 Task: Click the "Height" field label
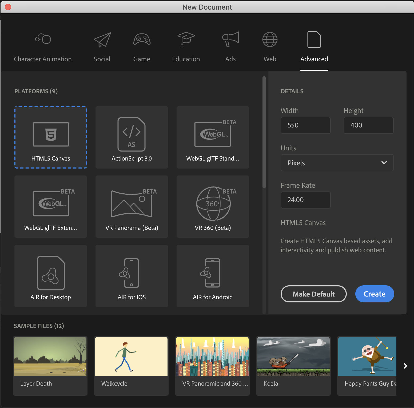353,111
